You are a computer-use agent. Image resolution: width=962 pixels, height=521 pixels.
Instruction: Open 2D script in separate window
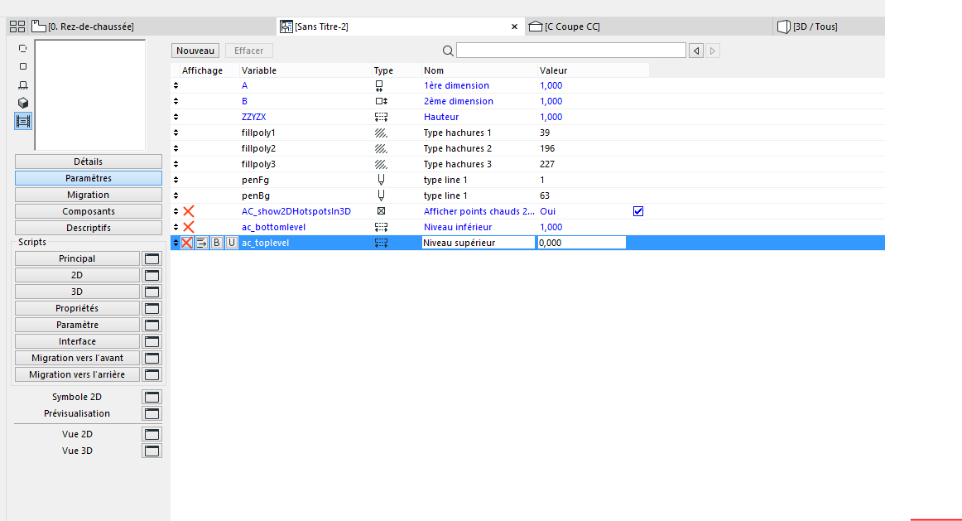(x=152, y=275)
